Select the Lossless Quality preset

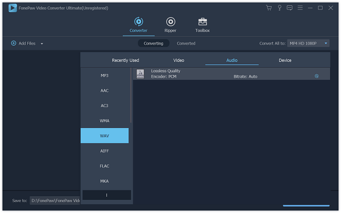click(x=231, y=74)
